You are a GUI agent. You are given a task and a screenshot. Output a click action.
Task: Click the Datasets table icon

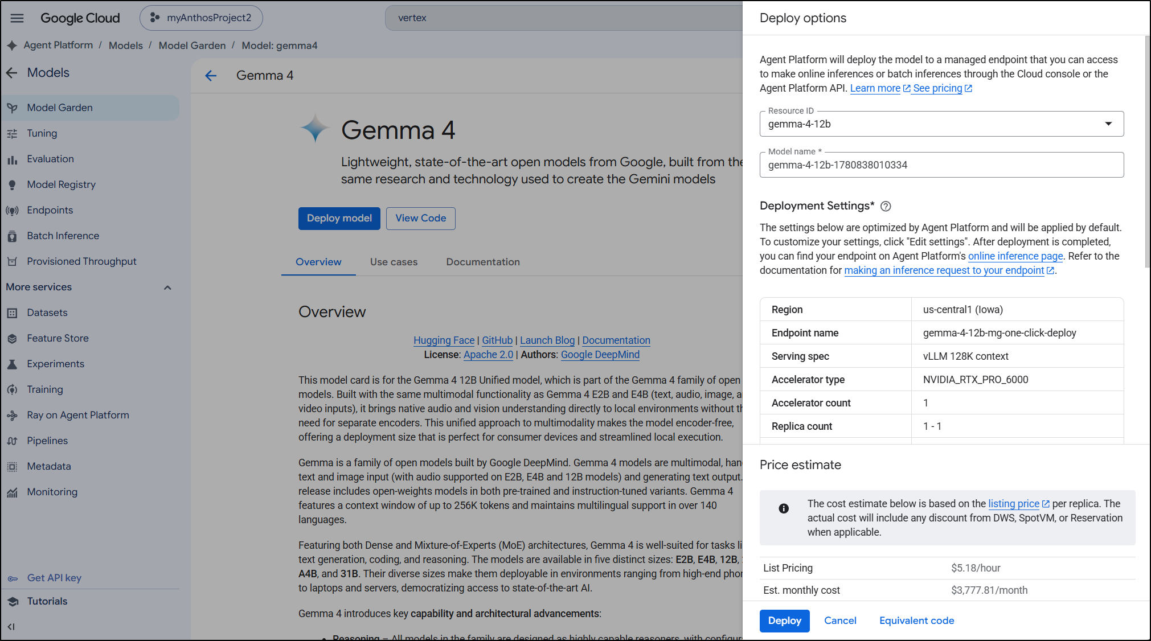pyautogui.click(x=12, y=313)
